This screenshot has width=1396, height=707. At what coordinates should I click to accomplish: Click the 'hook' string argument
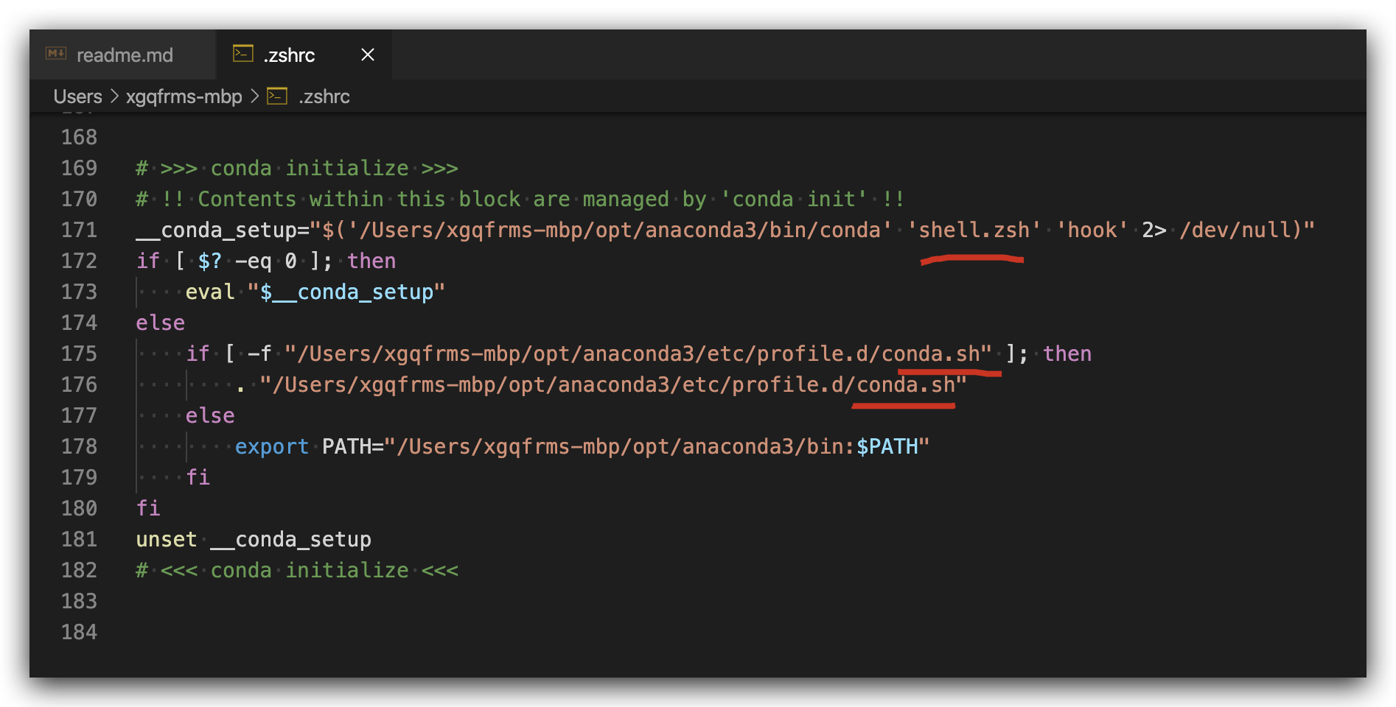[x=1092, y=230]
